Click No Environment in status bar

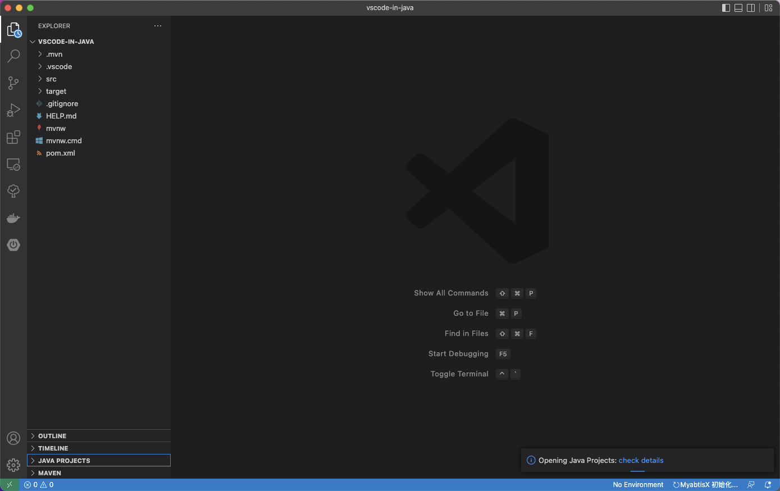pos(638,485)
